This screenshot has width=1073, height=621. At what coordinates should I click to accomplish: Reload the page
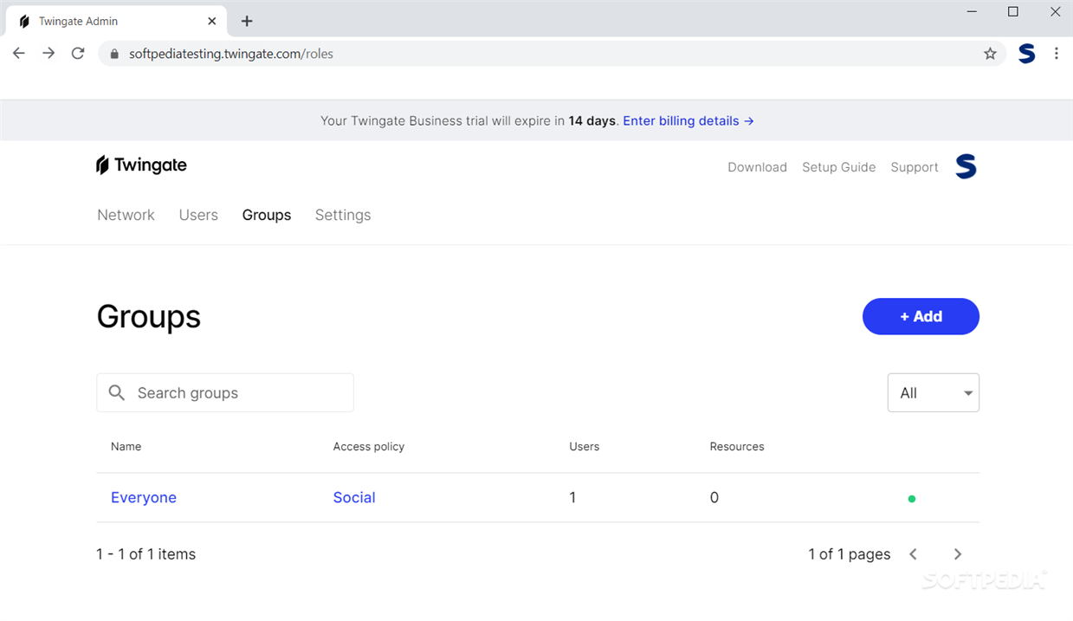pos(78,54)
